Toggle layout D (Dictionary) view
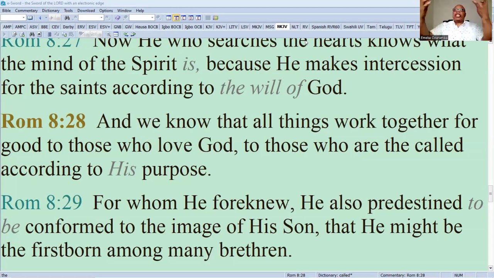The width and height of the screenshot is (494, 278). [x=191, y=18]
